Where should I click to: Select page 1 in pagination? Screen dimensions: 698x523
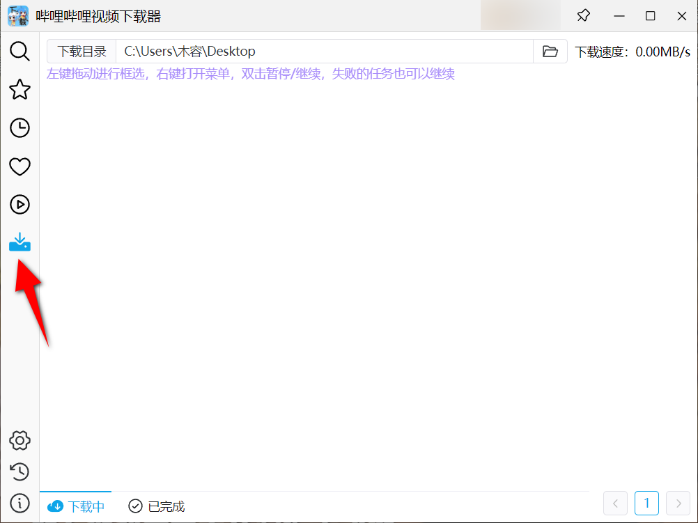coord(646,503)
